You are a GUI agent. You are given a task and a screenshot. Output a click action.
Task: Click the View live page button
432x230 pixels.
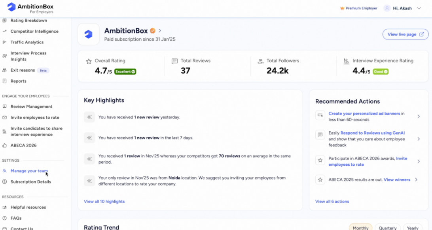(405, 34)
